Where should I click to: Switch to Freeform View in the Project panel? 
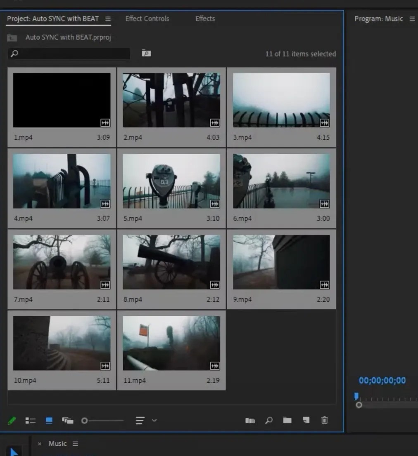coord(68,420)
